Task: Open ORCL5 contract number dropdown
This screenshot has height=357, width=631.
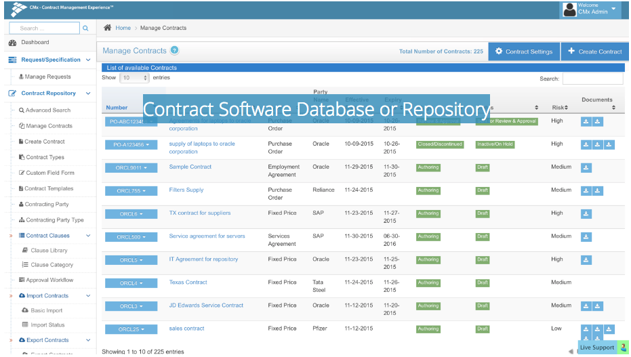Action: point(131,260)
